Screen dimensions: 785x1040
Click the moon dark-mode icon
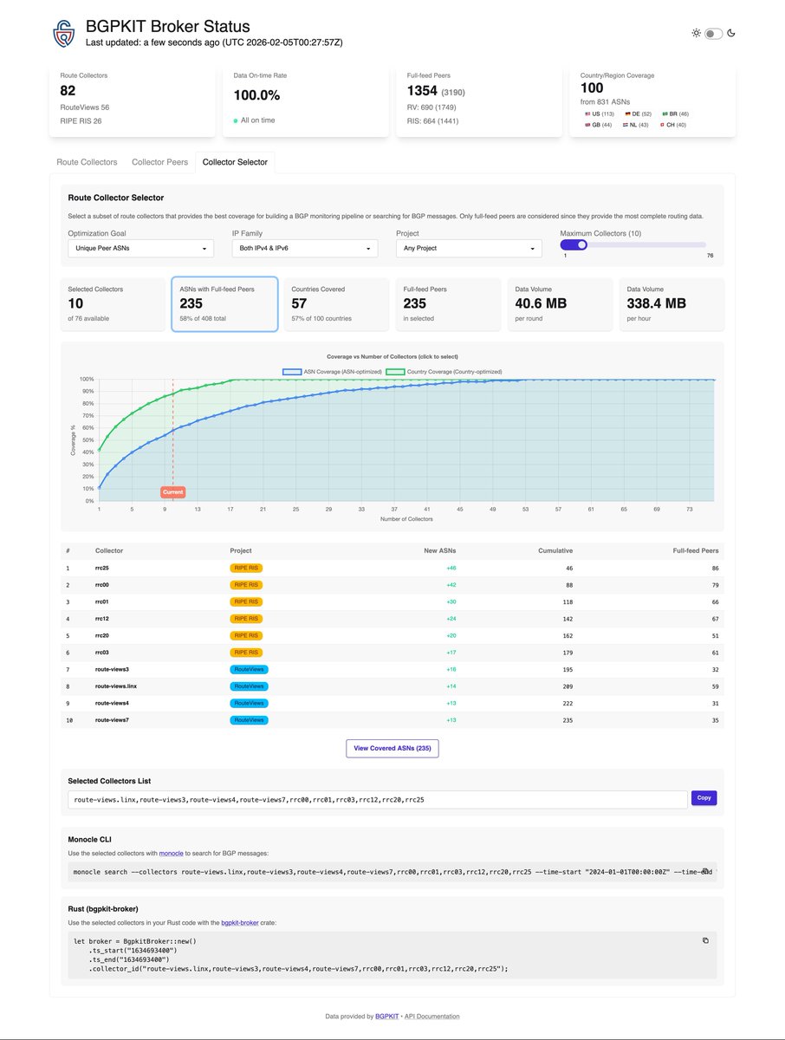[731, 33]
